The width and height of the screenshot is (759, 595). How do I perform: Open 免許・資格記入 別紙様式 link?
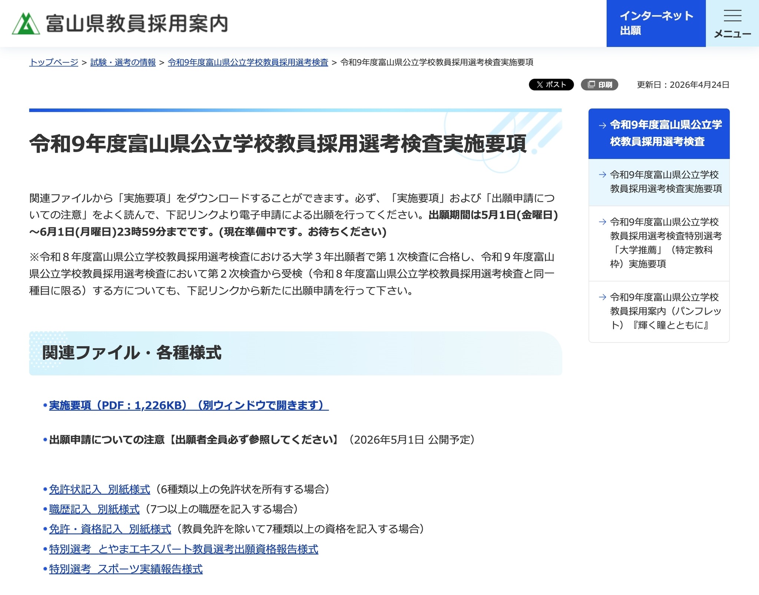pos(110,529)
